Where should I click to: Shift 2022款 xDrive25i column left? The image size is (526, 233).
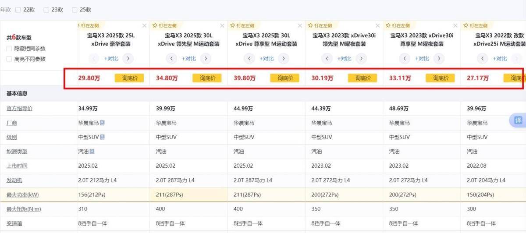coord(482,58)
